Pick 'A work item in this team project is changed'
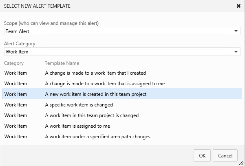This screenshot has width=245, height=166. tap(92, 115)
